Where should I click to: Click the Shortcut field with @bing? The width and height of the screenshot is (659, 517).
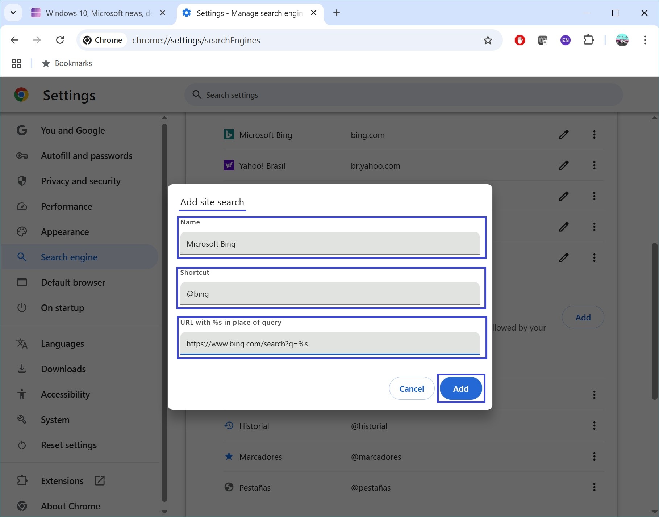pyautogui.click(x=330, y=294)
